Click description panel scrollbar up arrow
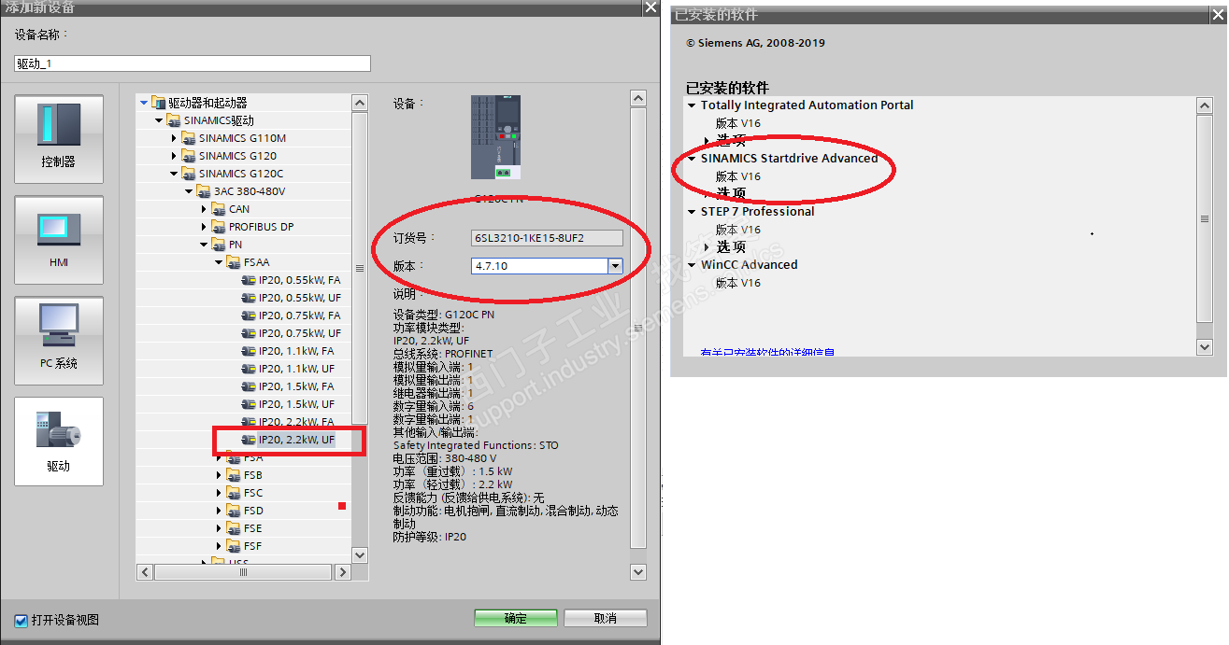Screen dimensions: 1229x645 638,98
